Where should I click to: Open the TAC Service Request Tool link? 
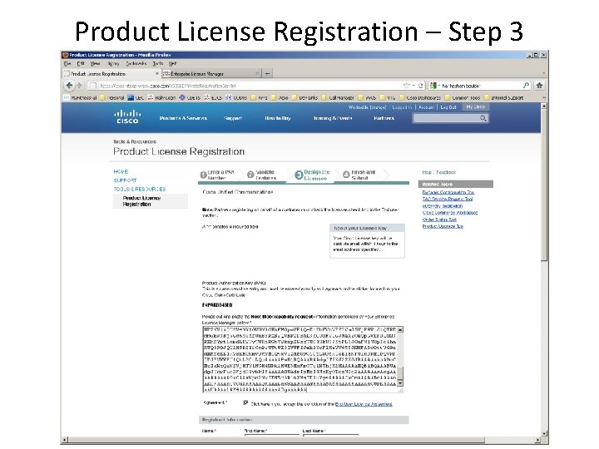448,199
